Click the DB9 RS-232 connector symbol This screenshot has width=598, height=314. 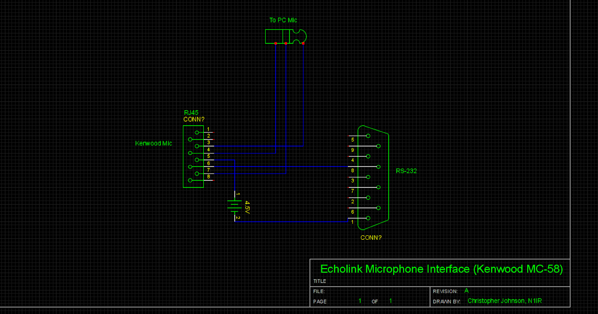pos(374,177)
